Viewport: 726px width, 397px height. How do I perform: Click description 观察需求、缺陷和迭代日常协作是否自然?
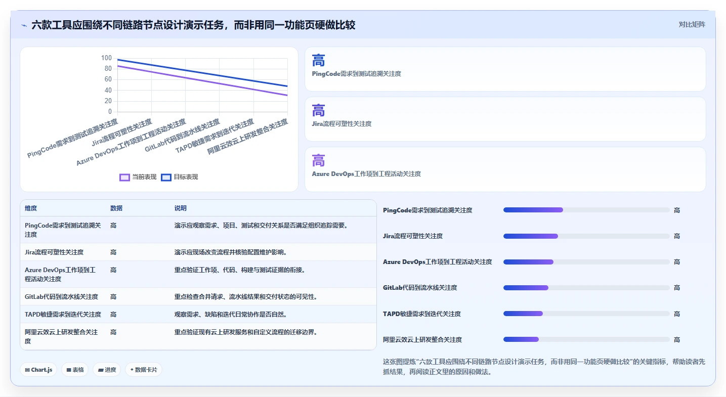point(231,314)
